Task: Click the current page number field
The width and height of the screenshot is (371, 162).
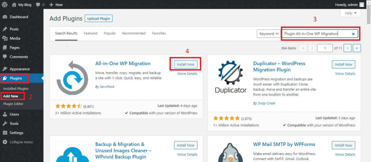Action: (325, 48)
